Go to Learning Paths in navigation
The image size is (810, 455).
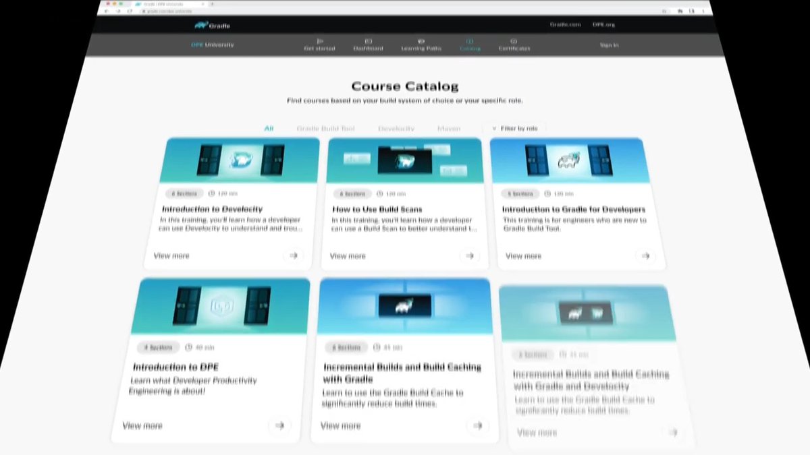point(421,45)
